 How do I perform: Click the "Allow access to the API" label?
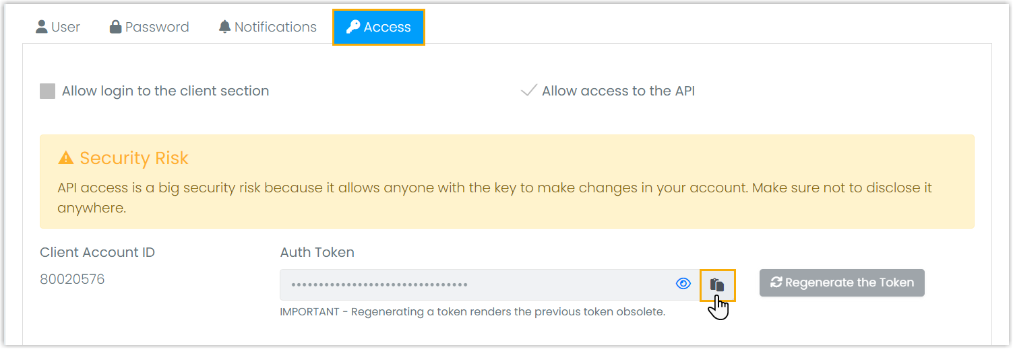point(618,91)
